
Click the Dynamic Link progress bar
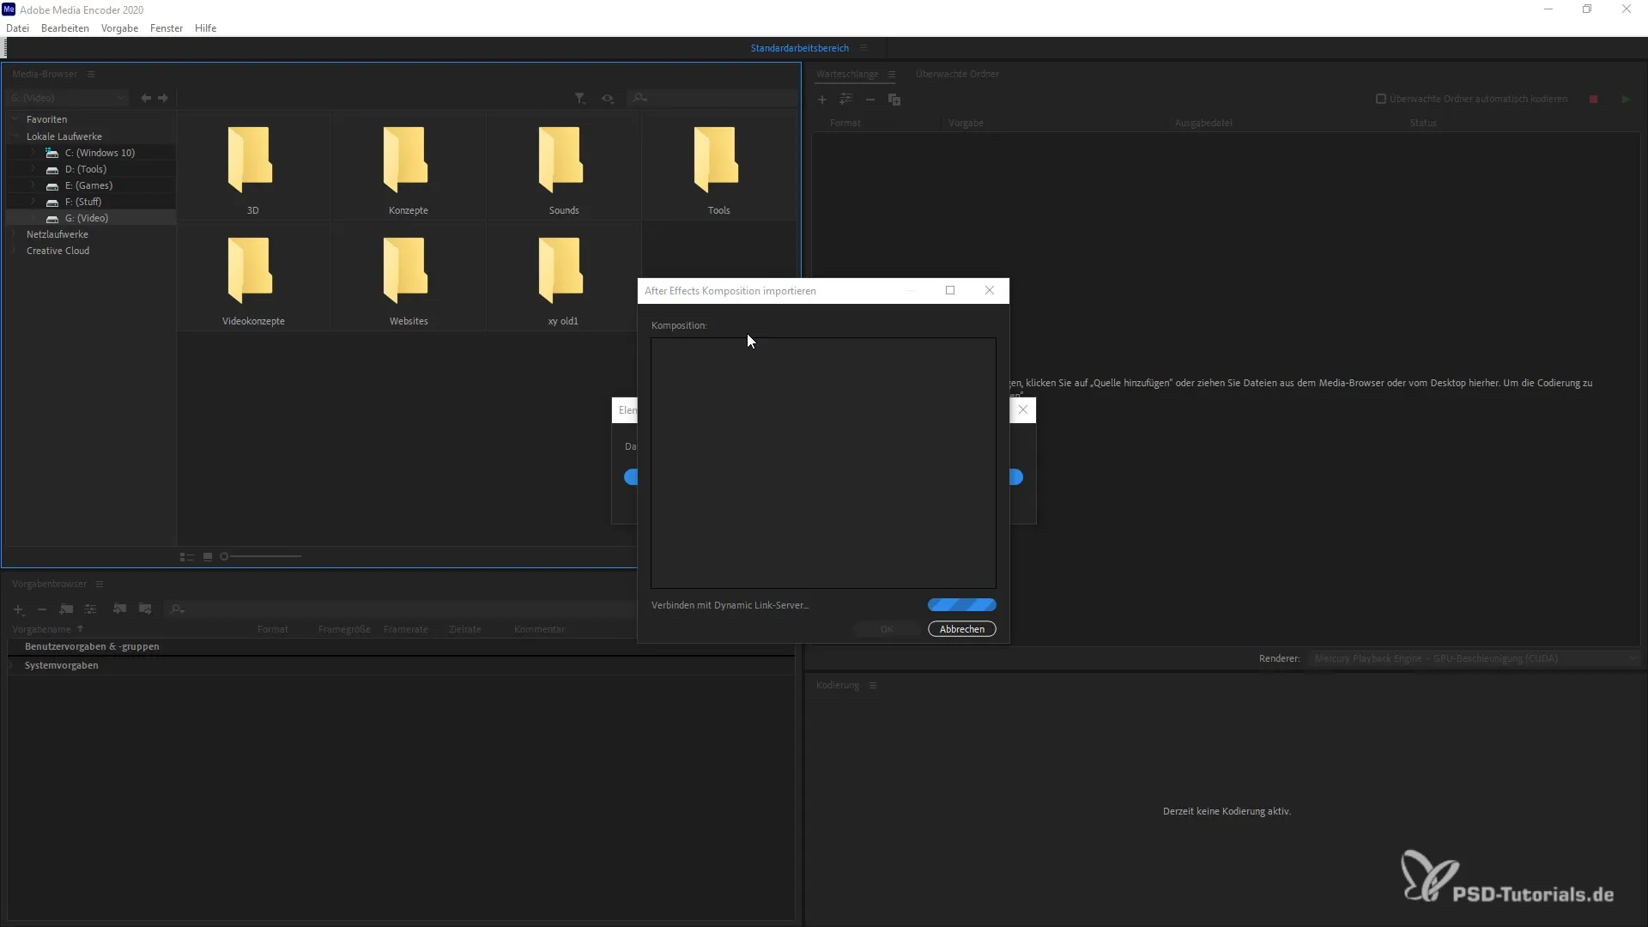(x=962, y=605)
